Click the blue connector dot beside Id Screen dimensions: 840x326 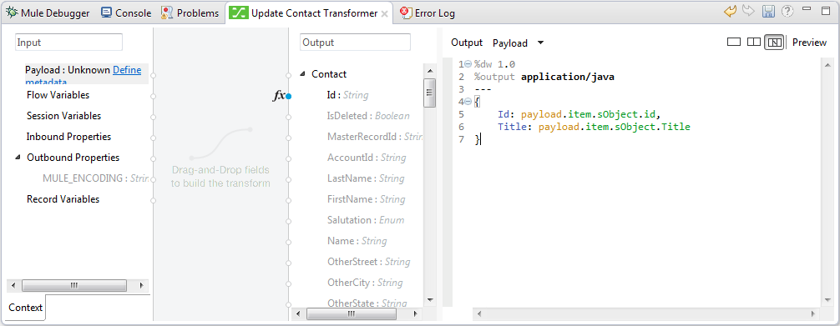289,97
